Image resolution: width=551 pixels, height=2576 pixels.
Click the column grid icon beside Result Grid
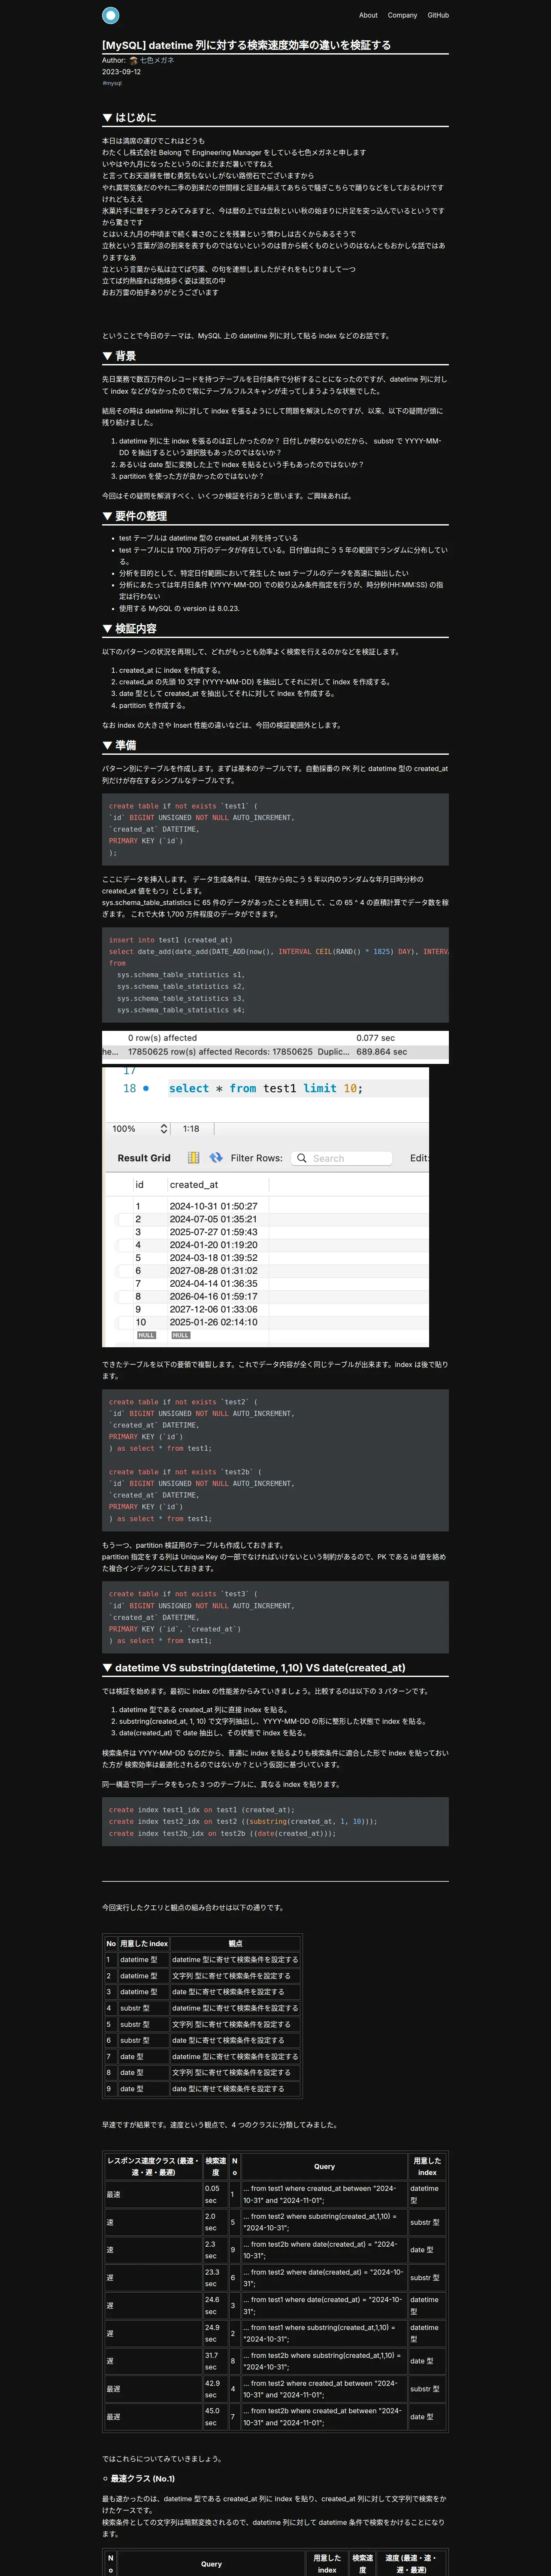[x=194, y=1158]
